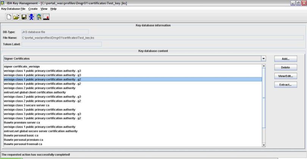The image size is (307, 159).
Task: Click the certificate list scrollbar down arrow
Action: [x=264, y=145]
